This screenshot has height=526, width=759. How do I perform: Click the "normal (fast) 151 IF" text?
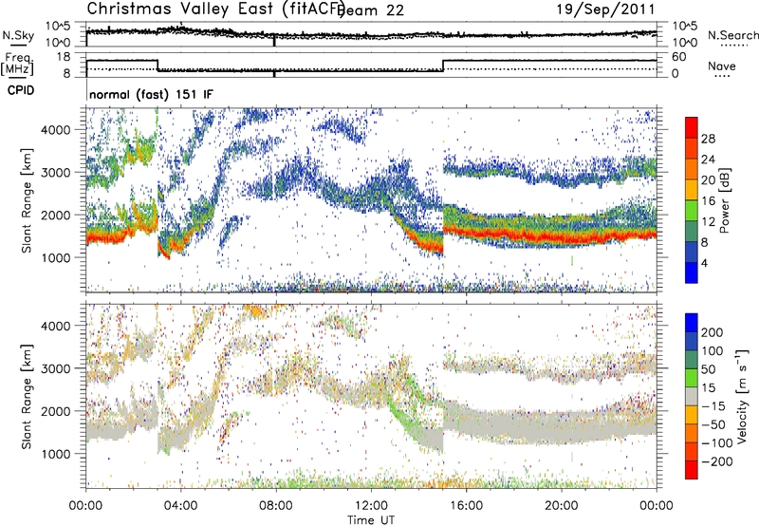pos(151,94)
